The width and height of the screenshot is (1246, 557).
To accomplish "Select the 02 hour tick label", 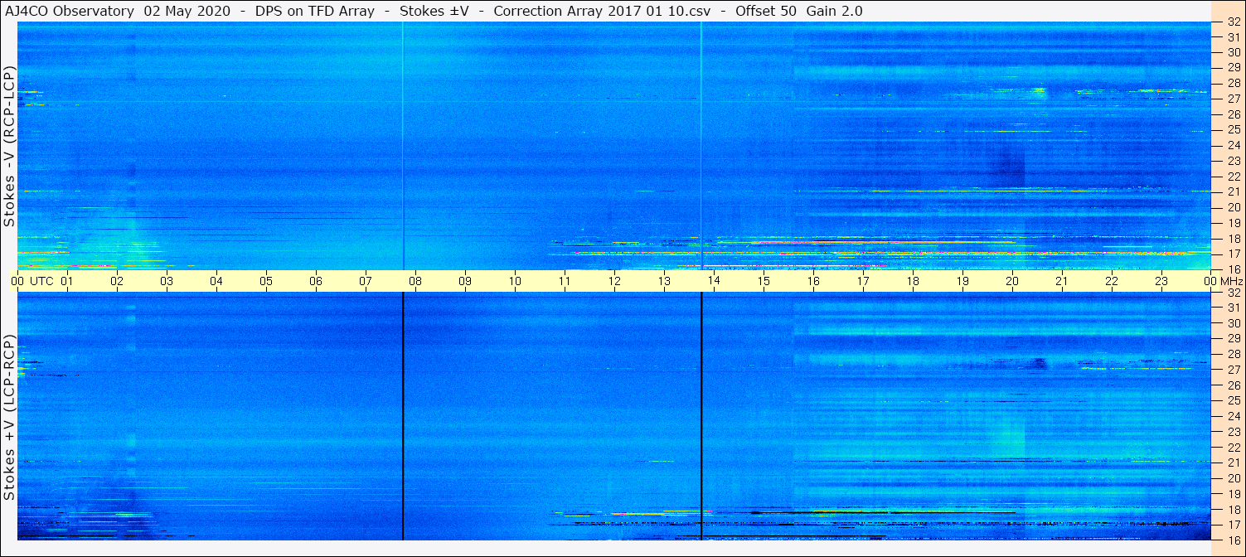I will 117,282.
